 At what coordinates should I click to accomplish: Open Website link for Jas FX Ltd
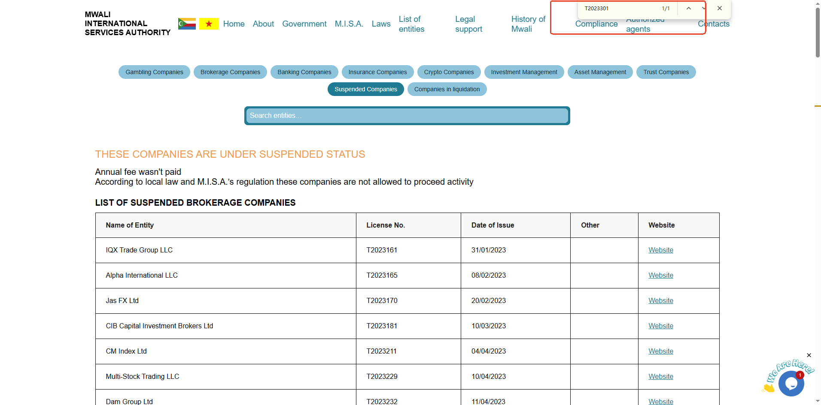point(660,301)
